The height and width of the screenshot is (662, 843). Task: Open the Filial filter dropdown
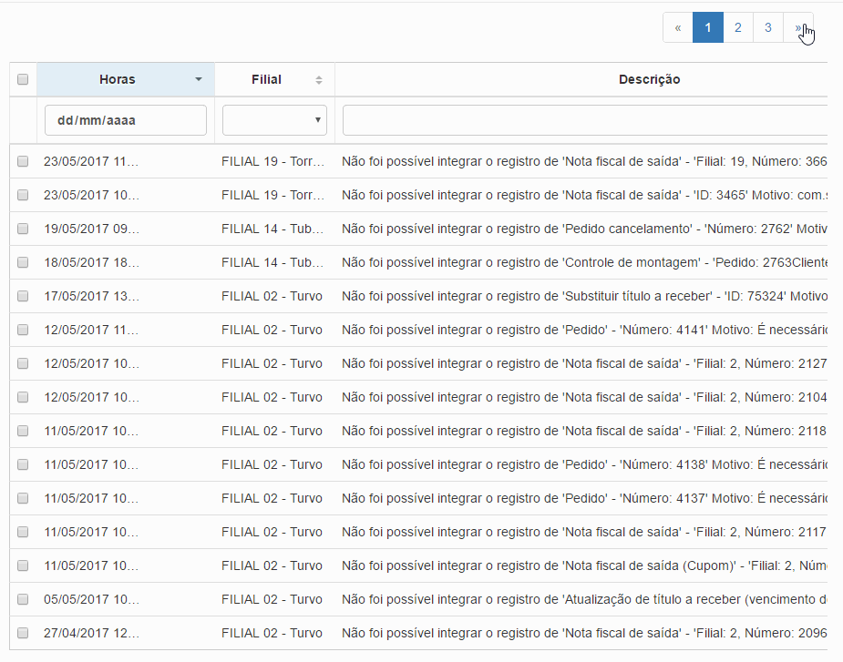pos(274,120)
